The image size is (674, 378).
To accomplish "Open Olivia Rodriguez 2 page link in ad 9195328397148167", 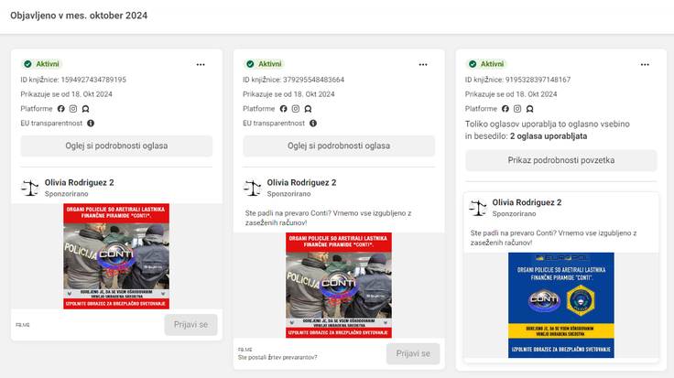I will click(x=527, y=202).
